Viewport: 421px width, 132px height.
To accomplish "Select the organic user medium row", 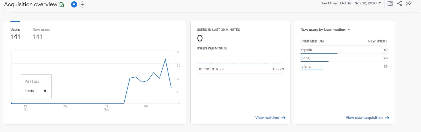I will click(x=306, y=50).
